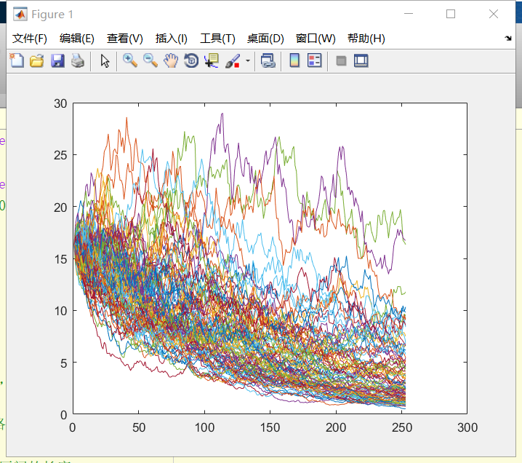522x463 pixels.
Task: Click the Link Plot icon
Action: click(268, 61)
